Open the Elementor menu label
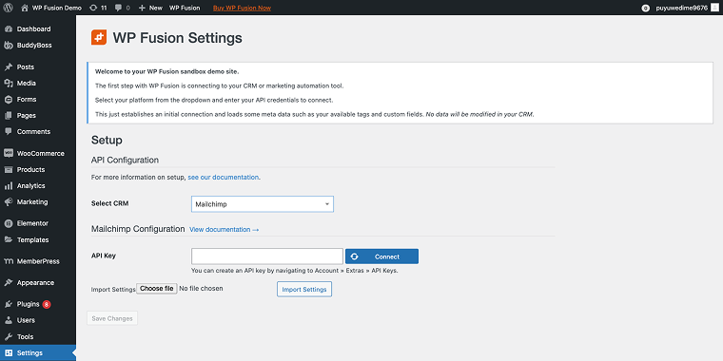The image size is (723, 361). [32, 223]
